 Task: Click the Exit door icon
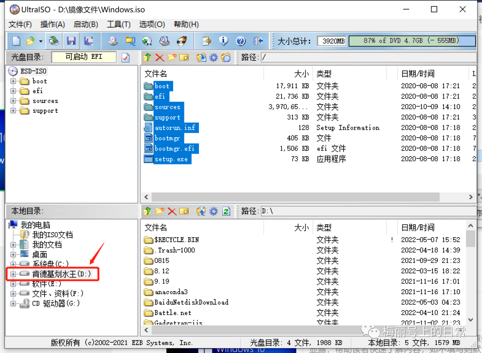point(258,41)
